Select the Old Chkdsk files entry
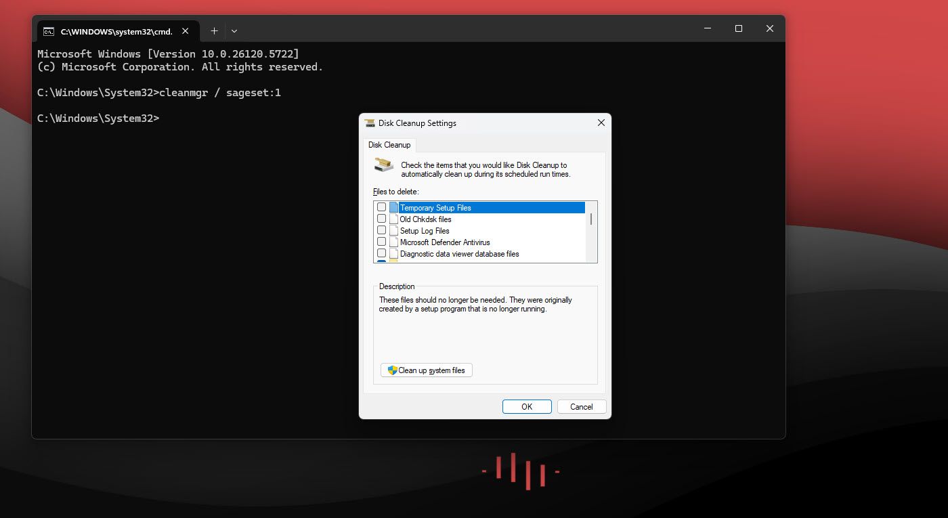948x518 pixels. (425, 219)
